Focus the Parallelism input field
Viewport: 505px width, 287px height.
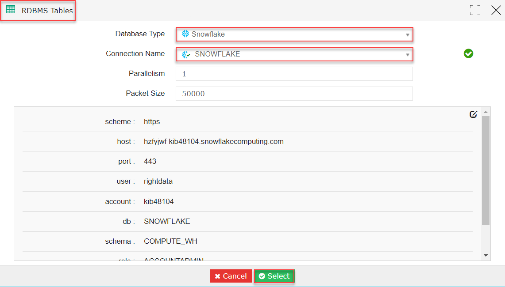pos(294,74)
